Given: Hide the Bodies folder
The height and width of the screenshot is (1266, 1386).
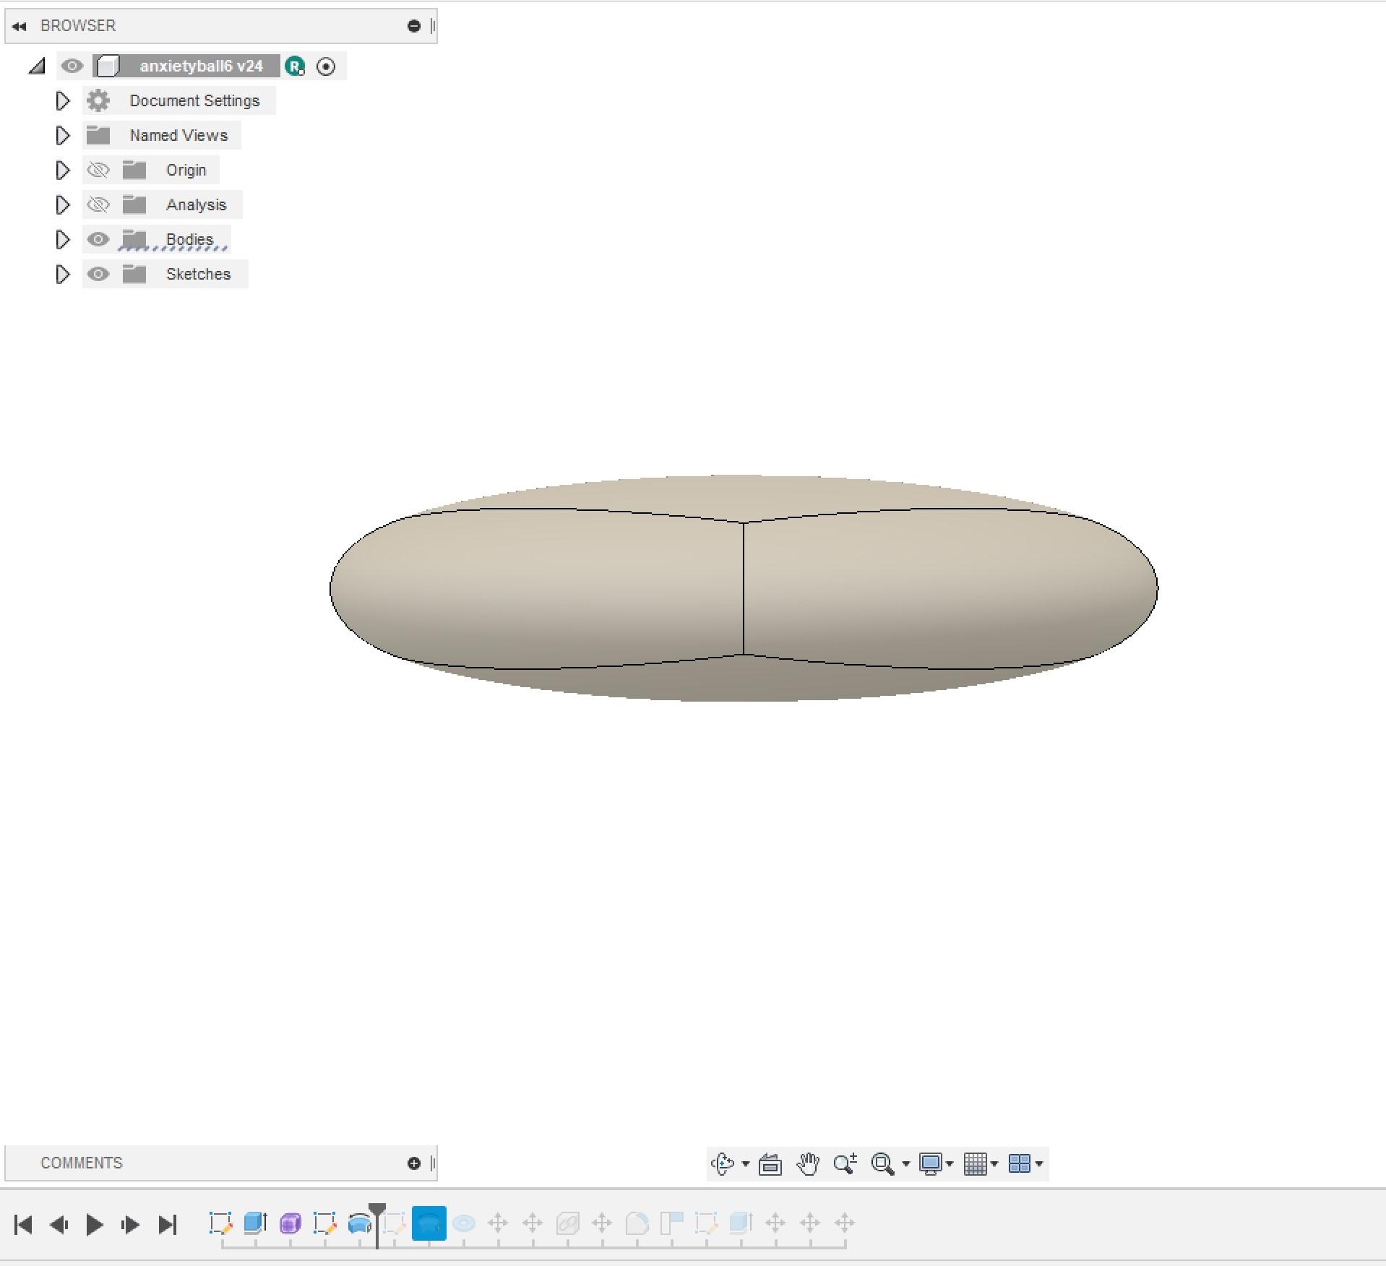Looking at the screenshot, I should point(98,238).
